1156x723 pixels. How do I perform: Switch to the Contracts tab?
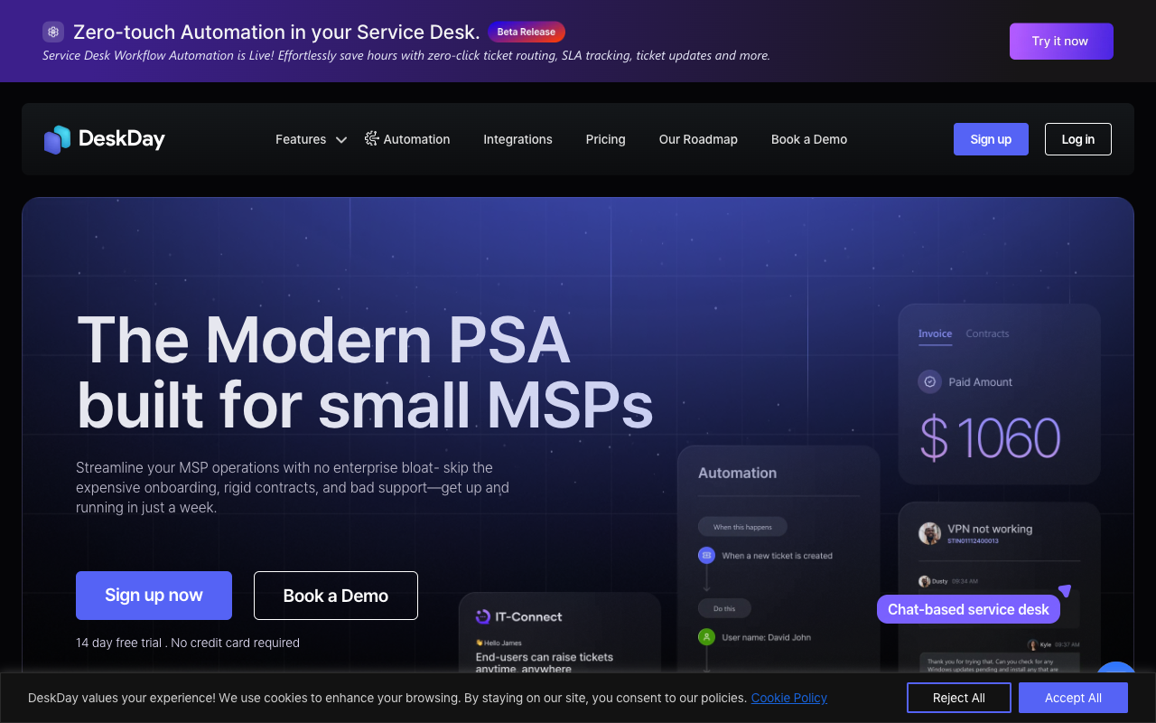click(987, 333)
